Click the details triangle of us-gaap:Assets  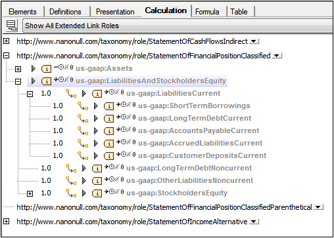click(x=34, y=69)
